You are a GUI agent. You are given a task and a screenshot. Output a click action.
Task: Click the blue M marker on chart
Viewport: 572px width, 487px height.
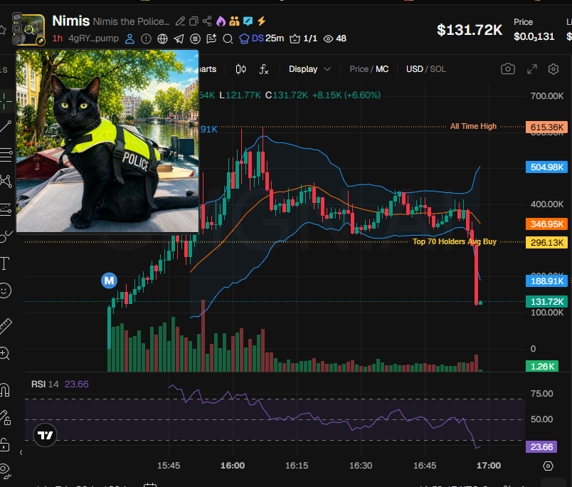click(109, 281)
